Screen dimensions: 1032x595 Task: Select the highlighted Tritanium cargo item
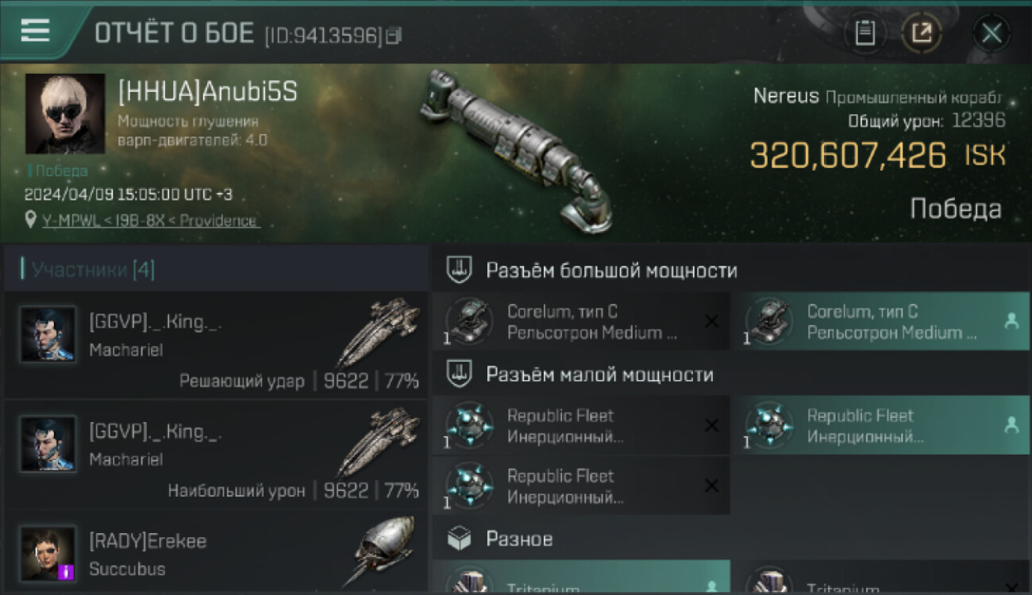581,578
